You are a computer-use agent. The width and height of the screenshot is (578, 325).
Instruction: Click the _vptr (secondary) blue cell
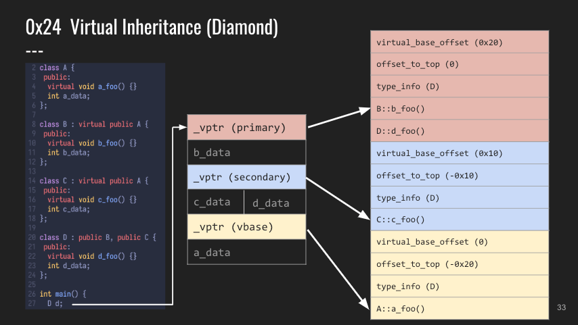point(246,177)
